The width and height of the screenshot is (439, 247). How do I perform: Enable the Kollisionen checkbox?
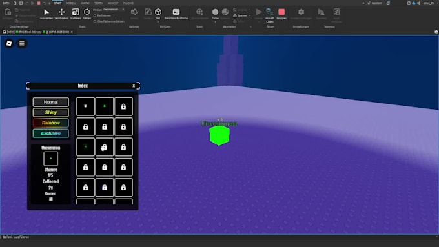tap(95, 15)
